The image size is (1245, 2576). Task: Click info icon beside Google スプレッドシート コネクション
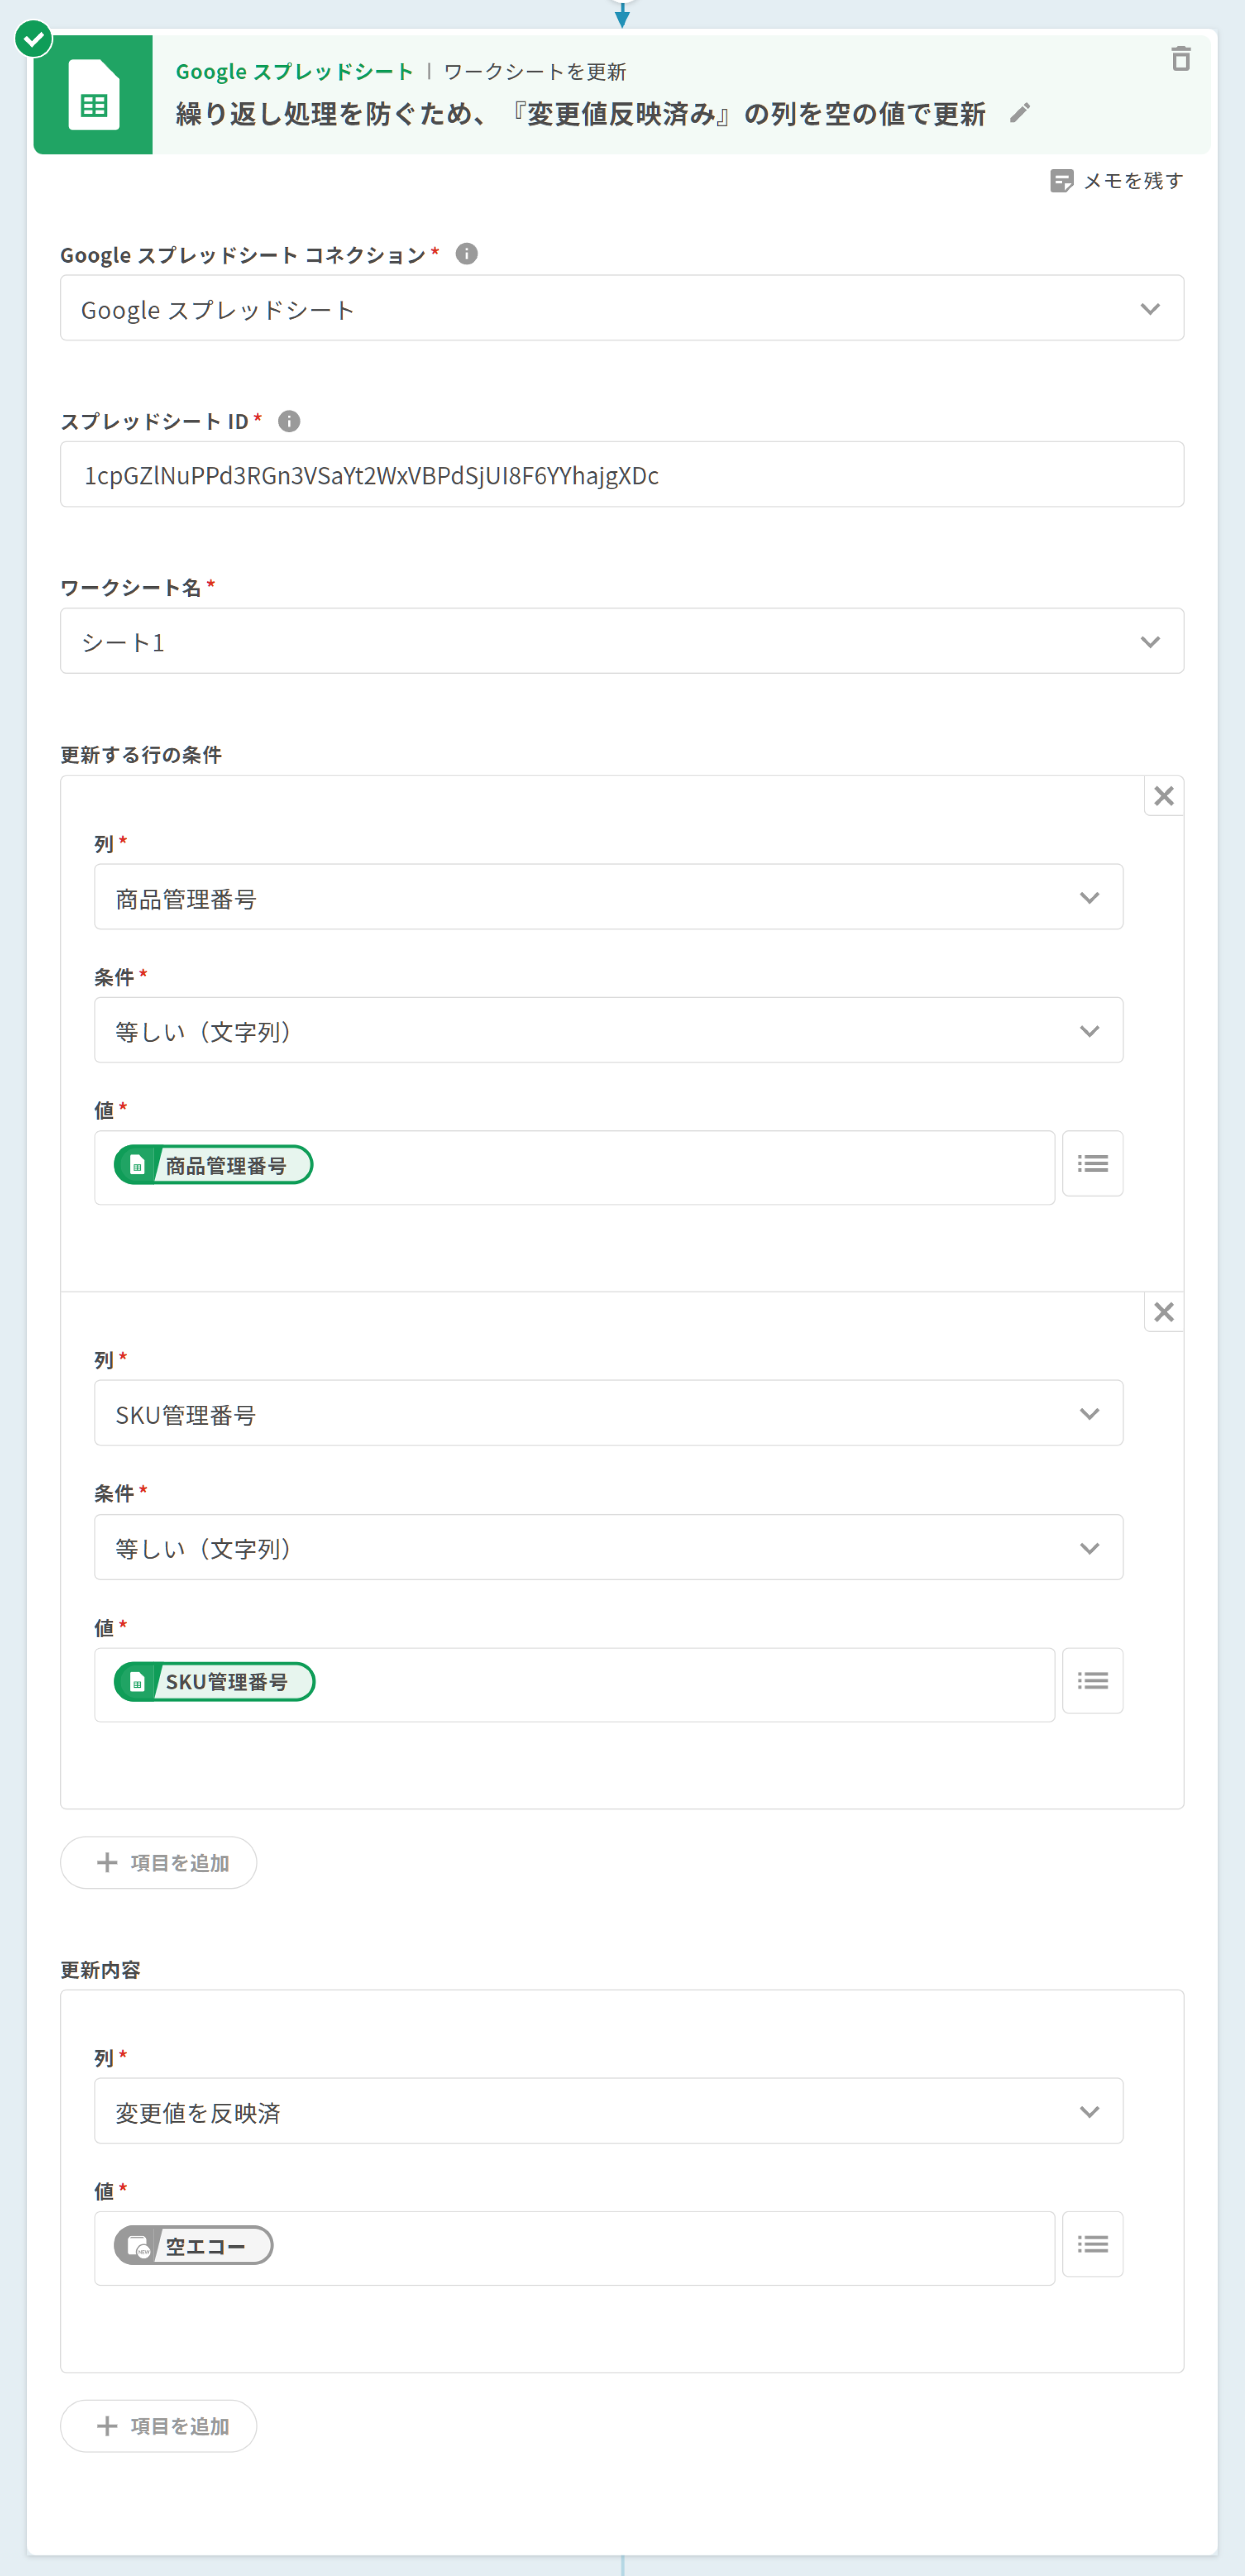466,254
